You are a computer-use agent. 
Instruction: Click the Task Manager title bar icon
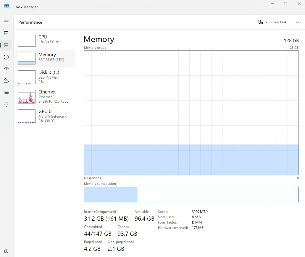pos(7,6)
